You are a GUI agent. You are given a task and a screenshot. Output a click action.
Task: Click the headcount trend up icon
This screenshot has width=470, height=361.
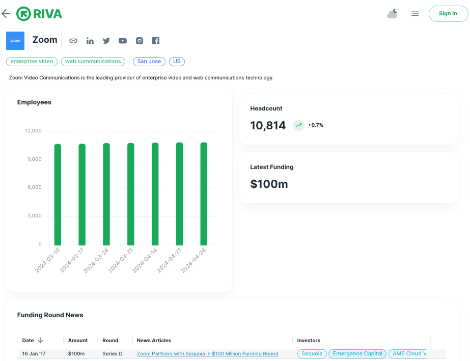pos(299,125)
